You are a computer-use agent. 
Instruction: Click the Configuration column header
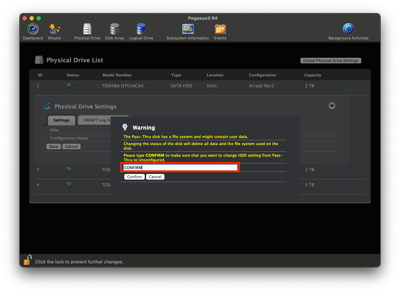click(x=263, y=75)
